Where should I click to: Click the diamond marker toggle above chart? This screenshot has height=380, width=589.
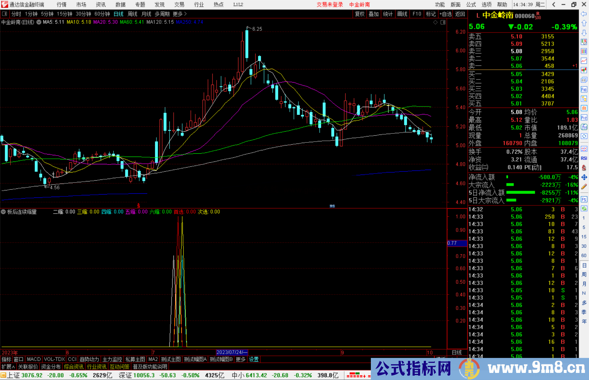[435, 22]
